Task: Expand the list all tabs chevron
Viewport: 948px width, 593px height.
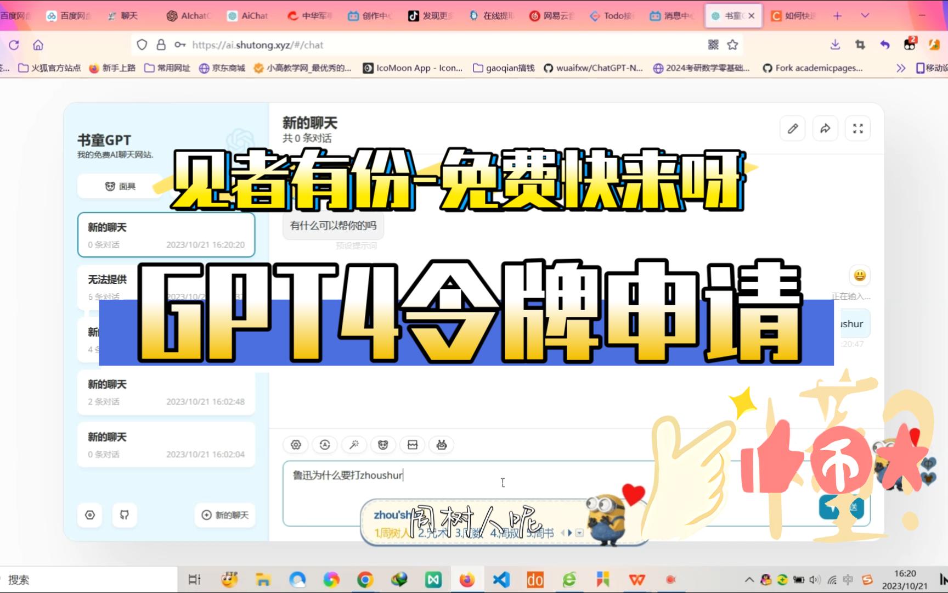Action: tap(865, 16)
